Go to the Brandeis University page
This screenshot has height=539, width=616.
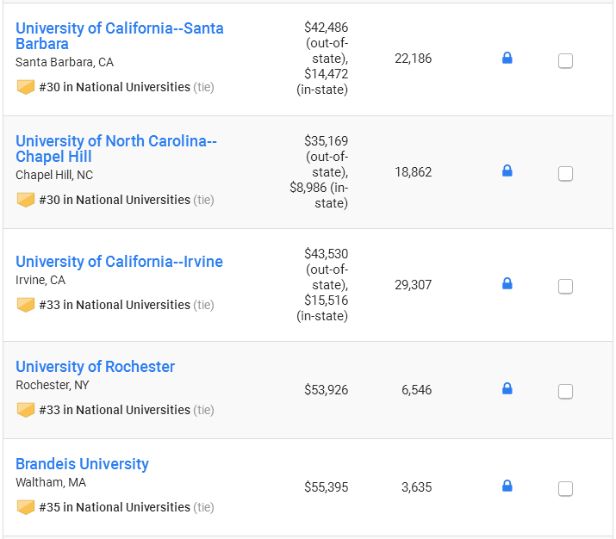click(82, 464)
